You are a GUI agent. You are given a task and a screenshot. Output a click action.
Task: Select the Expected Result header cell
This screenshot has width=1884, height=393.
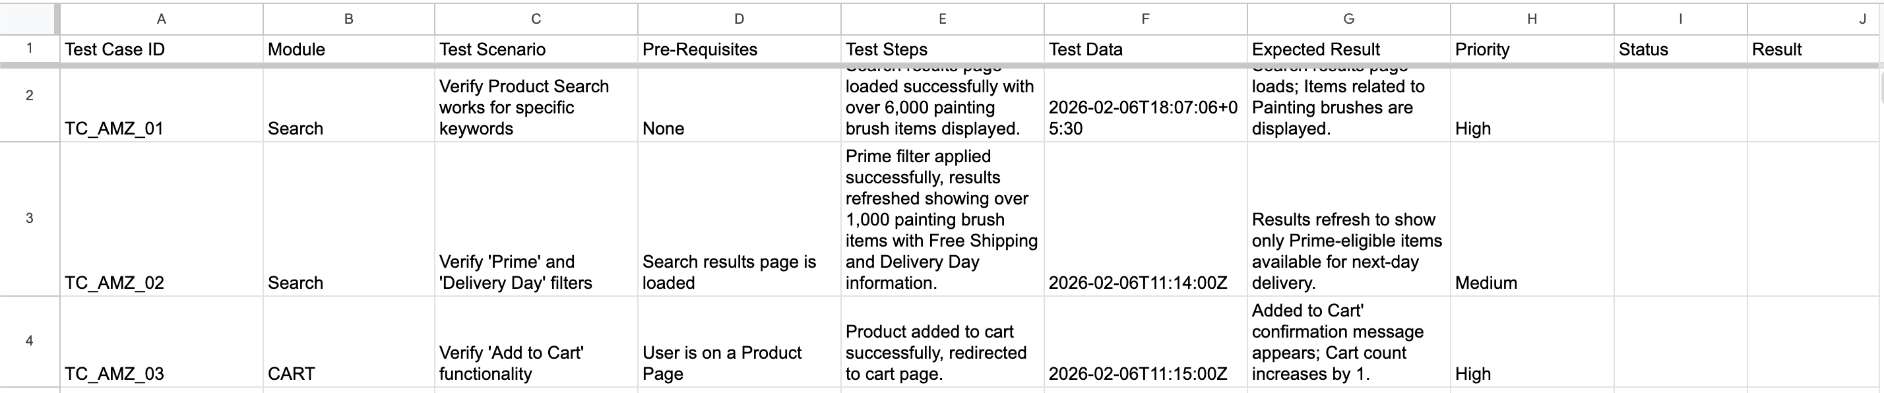click(1348, 49)
